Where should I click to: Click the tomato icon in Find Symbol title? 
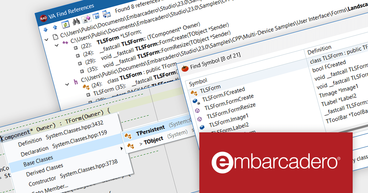[x=185, y=69]
